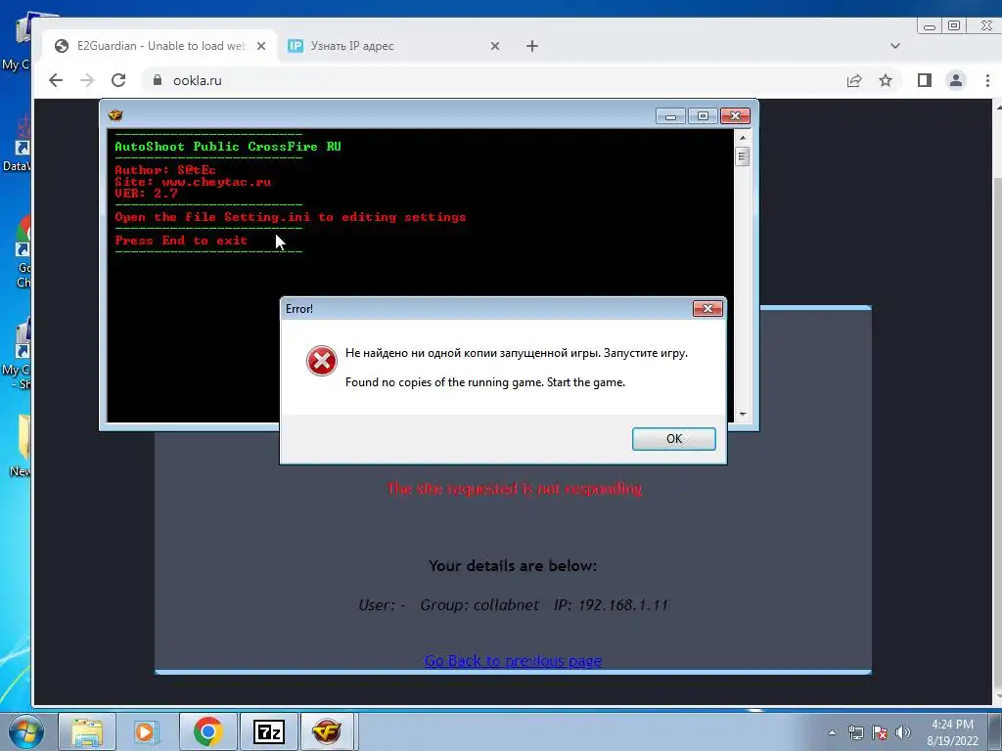Reload the ookla.ru page
The width and height of the screenshot is (1002, 751).
(x=118, y=80)
